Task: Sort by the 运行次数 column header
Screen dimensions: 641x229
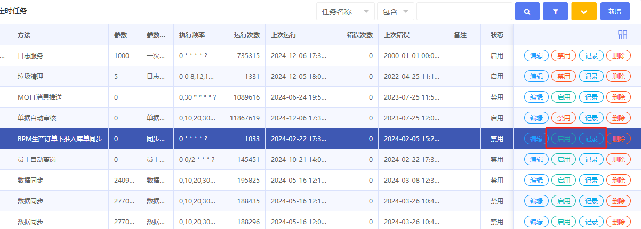Action: click(247, 35)
